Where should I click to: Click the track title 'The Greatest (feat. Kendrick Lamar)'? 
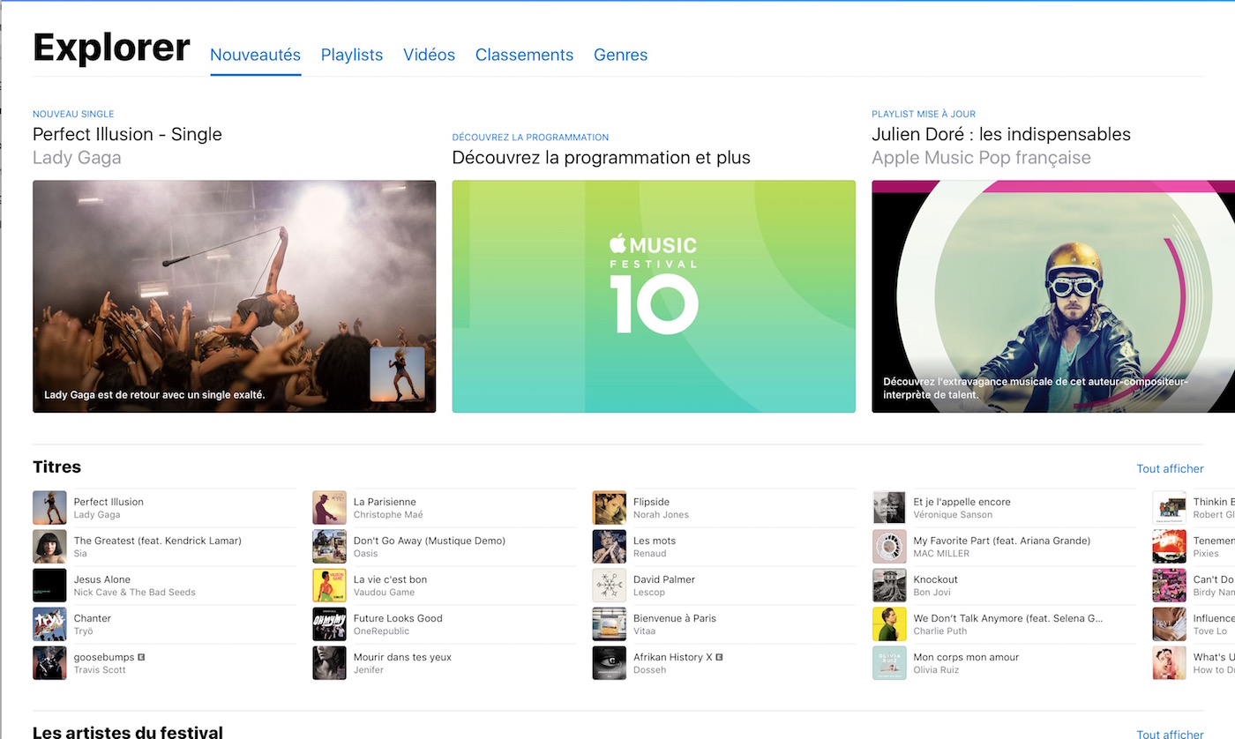pos(157,541)
